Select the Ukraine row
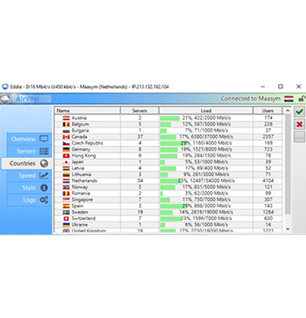This screenshot has height=318, width=306. [x=168, y=225]
